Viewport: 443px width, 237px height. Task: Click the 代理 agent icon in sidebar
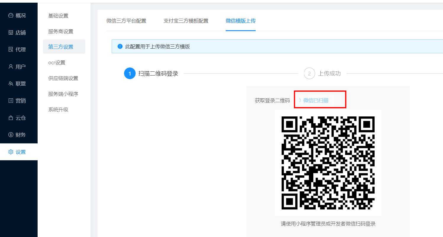pyautogui.click(x=11, y=49)
